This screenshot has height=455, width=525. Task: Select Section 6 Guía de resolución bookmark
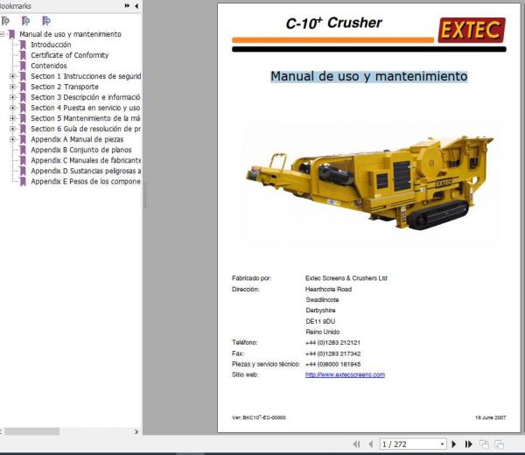click(86, 129)
